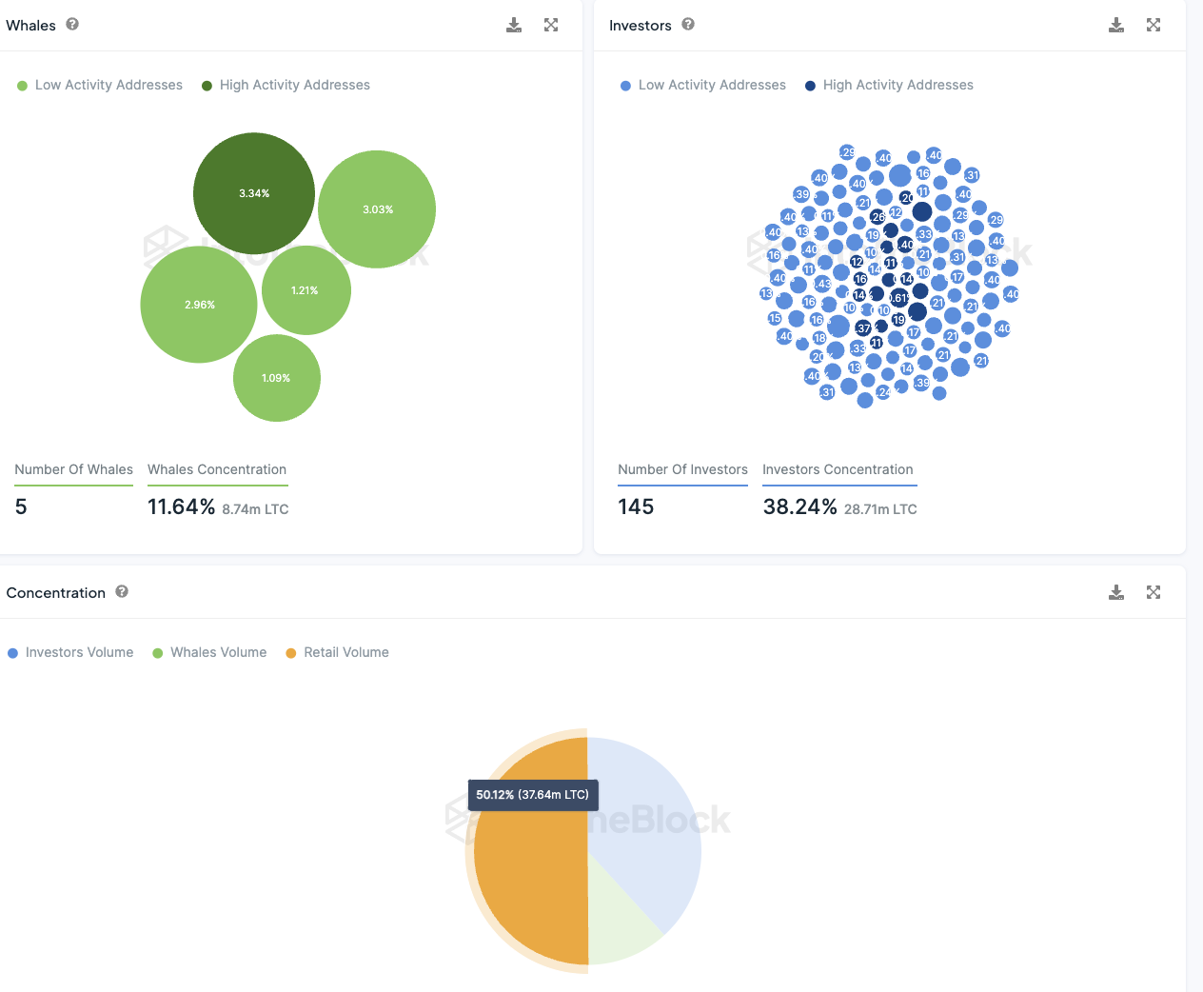This screenshot has width=1203, height=992.
Task: Expand the Concentration chart to fullscreen
Action: [x=1154, y=593]
